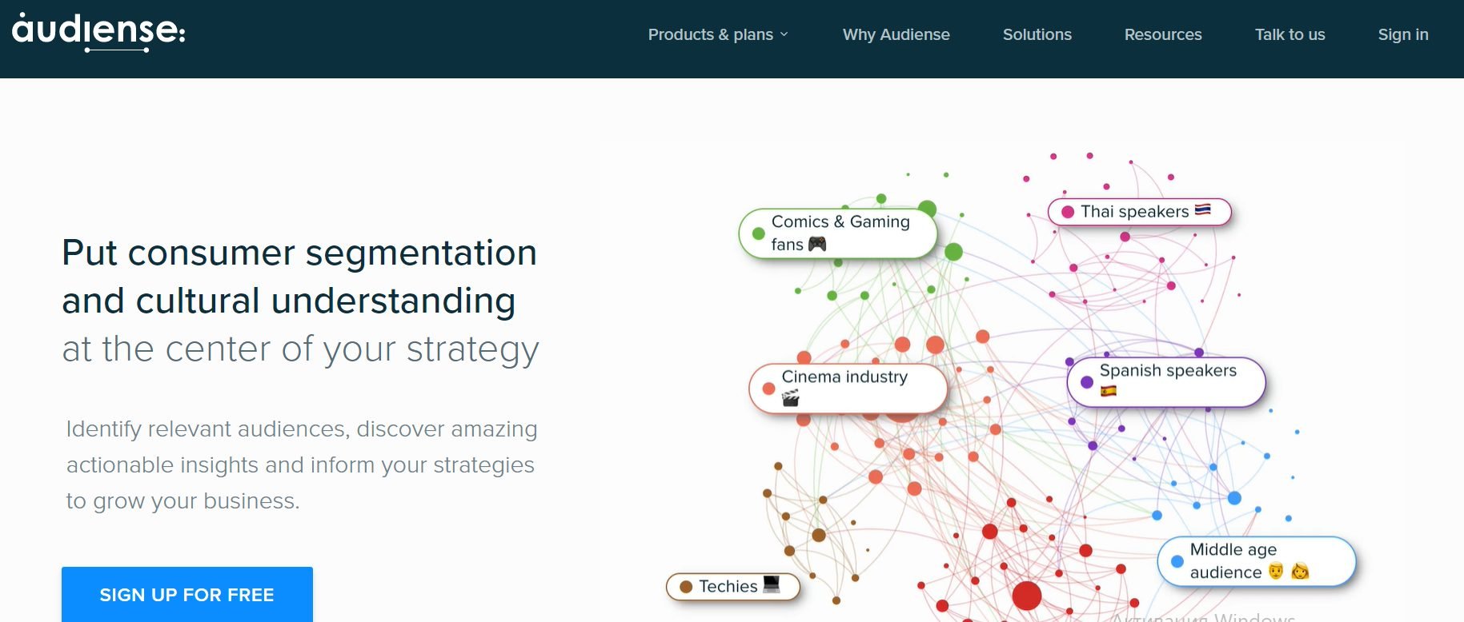
Task: Click the purple dot beside Spanish speakers
Action: (1087, 382)
